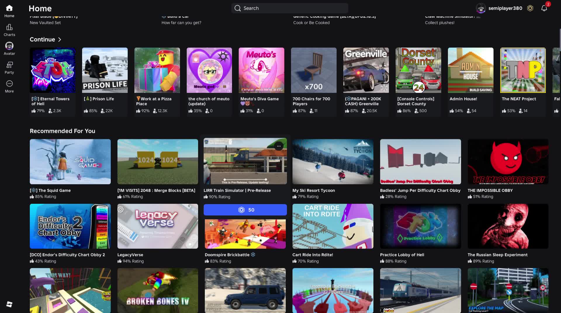Open Work at a Pizza Place thumbnail
This screenshot has width=561, height=313.
coord(157,70)
